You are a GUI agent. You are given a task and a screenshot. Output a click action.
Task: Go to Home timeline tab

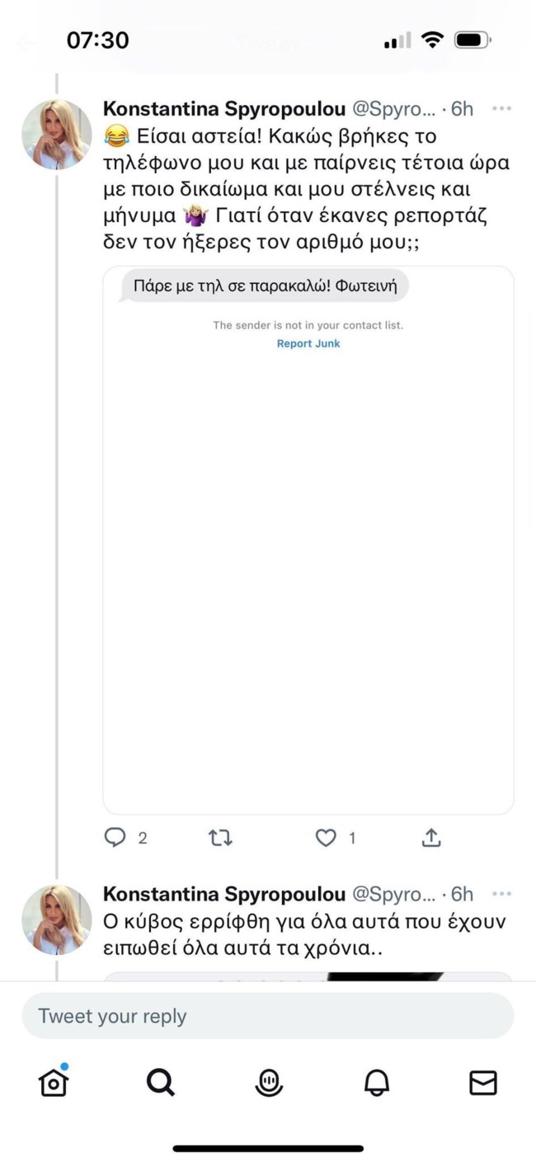(x=54, y=1082)
